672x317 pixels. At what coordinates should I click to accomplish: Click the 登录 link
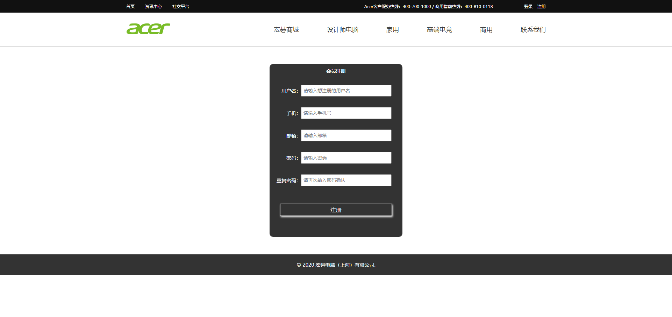click(528, 6)
